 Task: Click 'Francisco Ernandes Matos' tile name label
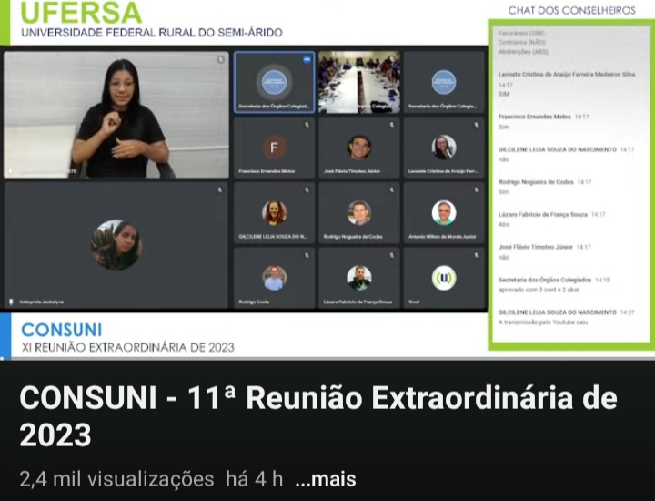point(267,171)
